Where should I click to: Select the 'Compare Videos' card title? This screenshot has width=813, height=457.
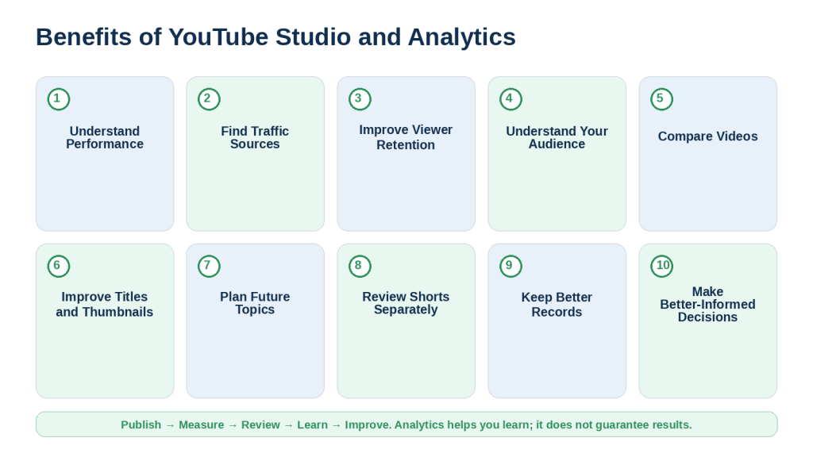click(707, 136)
